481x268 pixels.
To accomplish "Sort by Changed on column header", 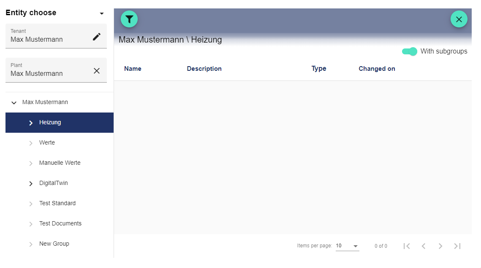I will [377, 69].
